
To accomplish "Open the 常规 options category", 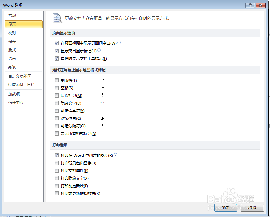I will pos(24,16).
